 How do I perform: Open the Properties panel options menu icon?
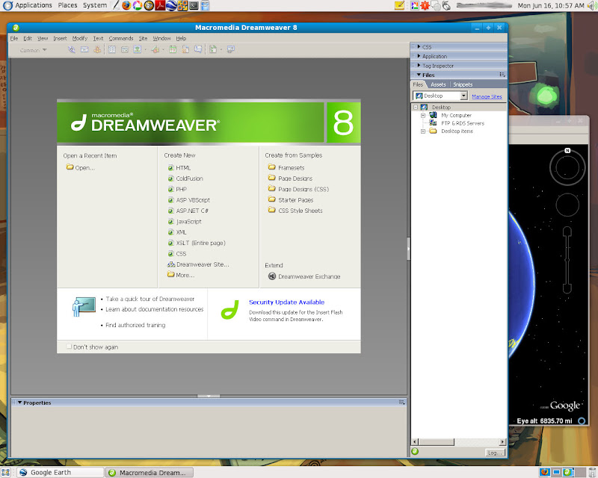pyautogui.click(x=402, y=403)
